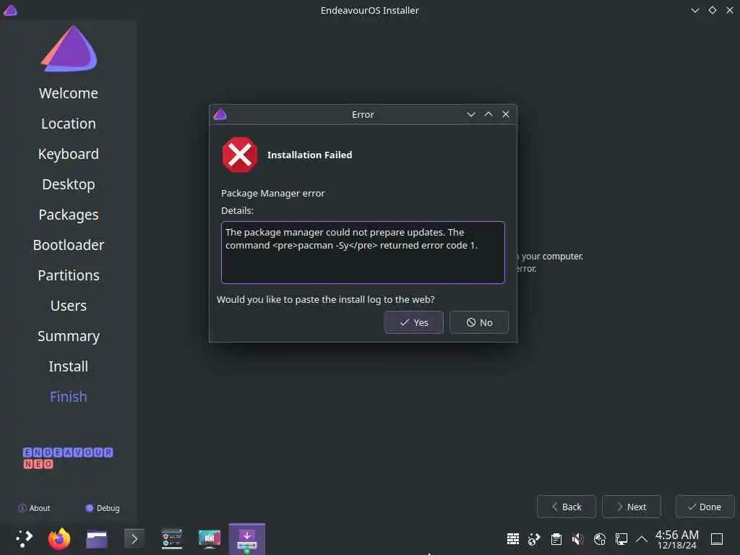Click the update notifier tray icon
Screen dimensions: 740x555
point(534,539)
